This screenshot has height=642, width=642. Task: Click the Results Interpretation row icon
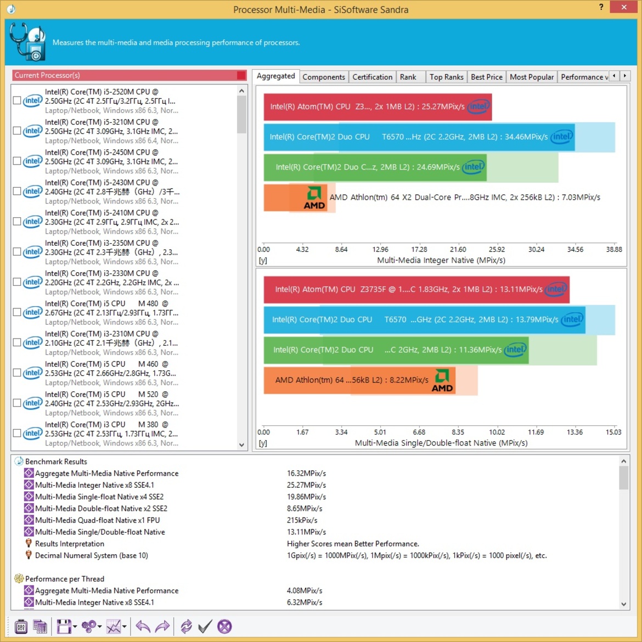pyautogui.click(x=29, y=543)
